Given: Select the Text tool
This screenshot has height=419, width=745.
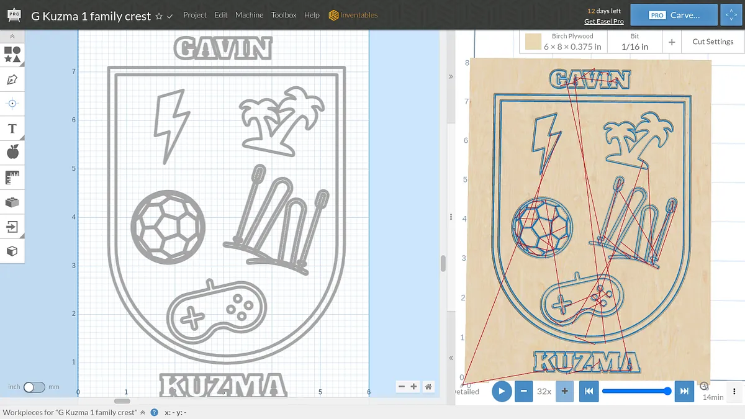Looking at the screenshot, I should [12, 128].
